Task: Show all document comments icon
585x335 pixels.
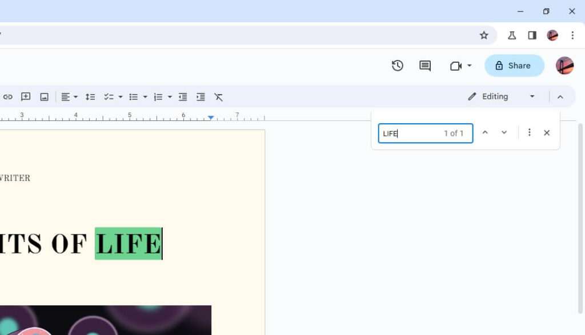Action: (x=424, y=66)
